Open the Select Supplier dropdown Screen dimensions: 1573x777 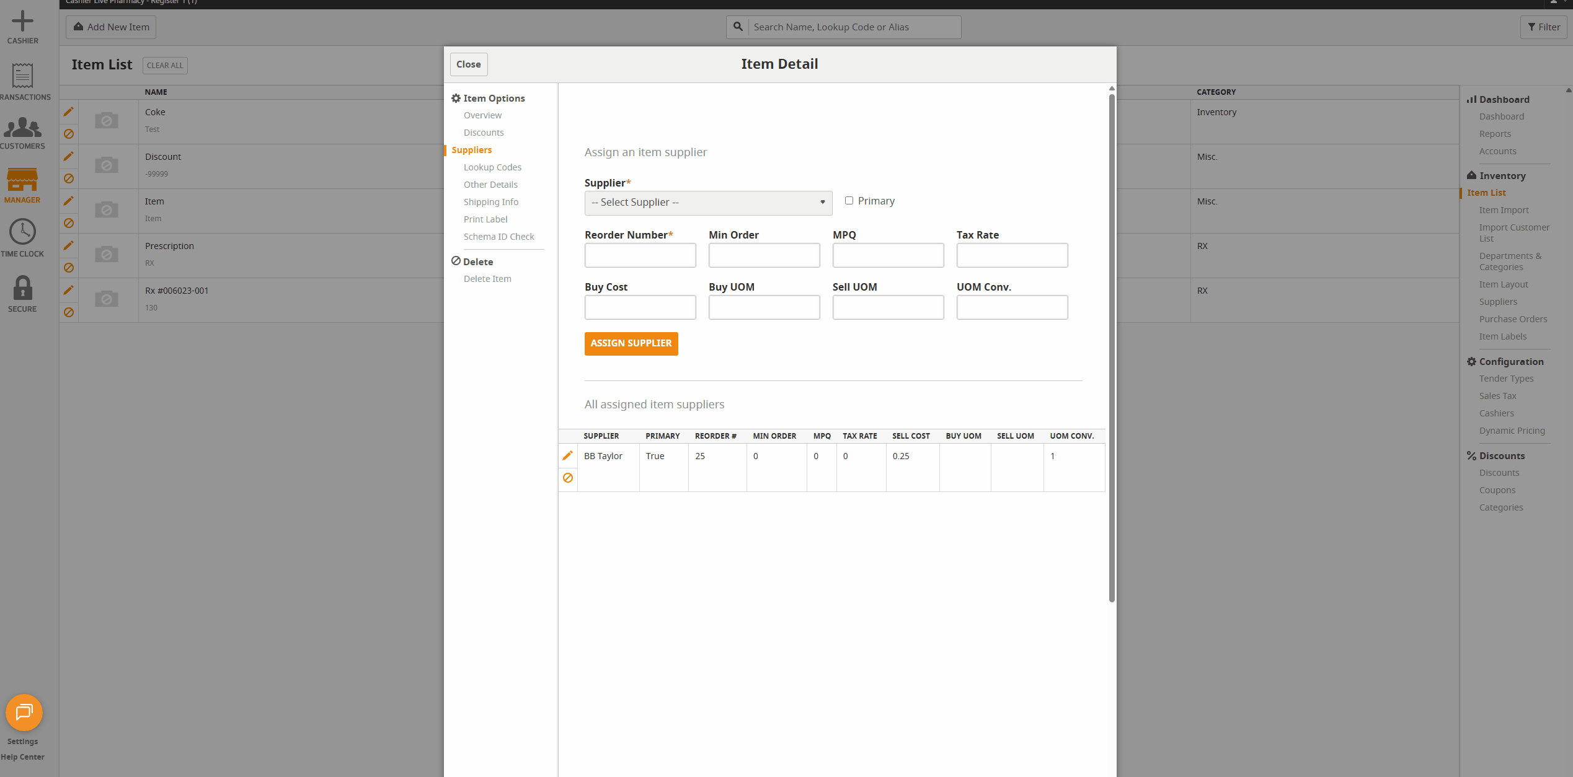(x=708, y=203)
